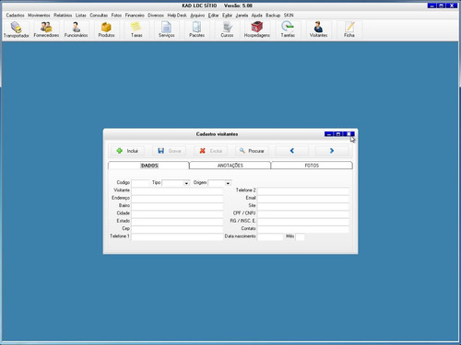Click the Incluir button
This screenshot has height=345, width=461.
point(127,151)
